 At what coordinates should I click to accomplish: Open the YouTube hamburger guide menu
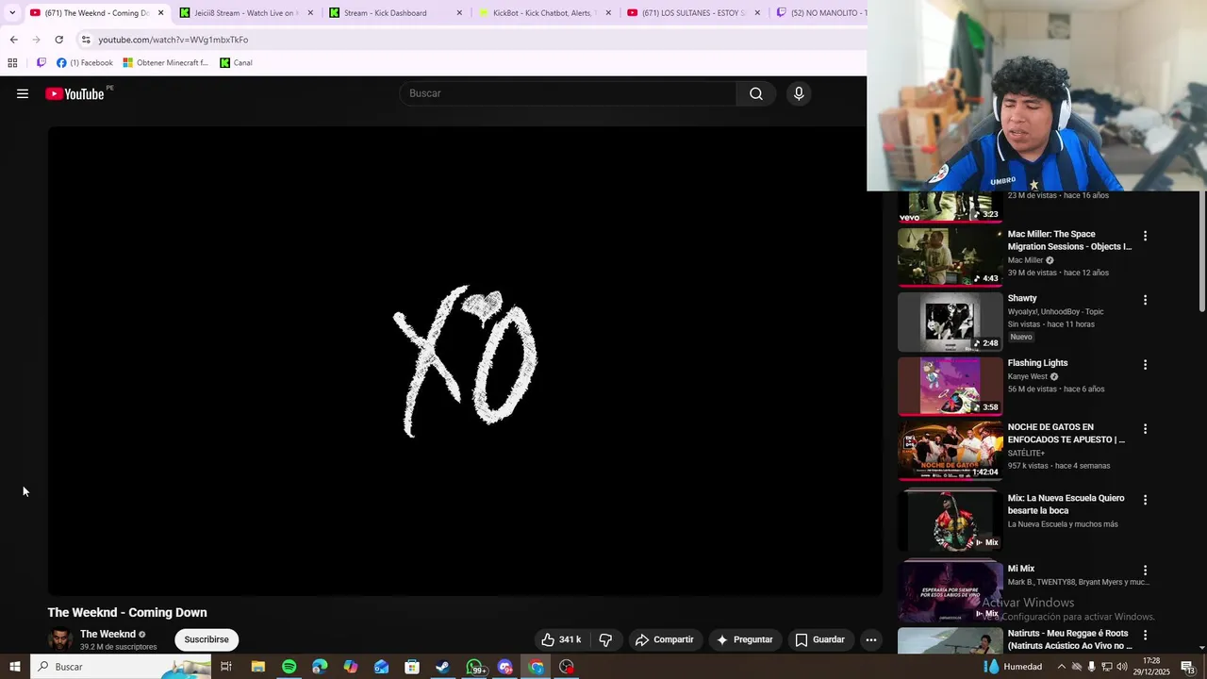click(x=23, y=93)
